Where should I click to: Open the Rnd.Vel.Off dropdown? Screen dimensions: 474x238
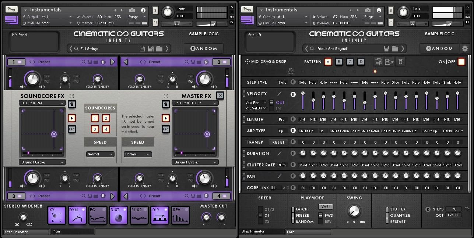[x=256, y=108]
